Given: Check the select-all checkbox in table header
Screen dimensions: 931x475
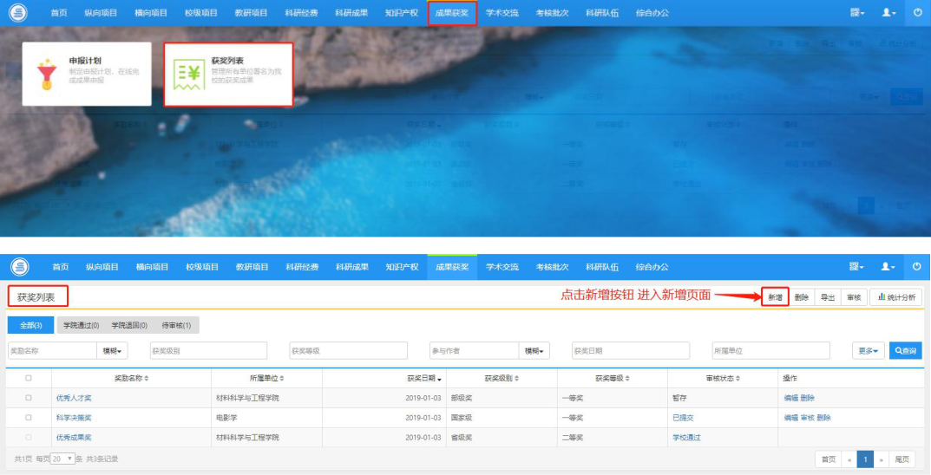Looking at the screenshot, I should (x=29, y=378).
